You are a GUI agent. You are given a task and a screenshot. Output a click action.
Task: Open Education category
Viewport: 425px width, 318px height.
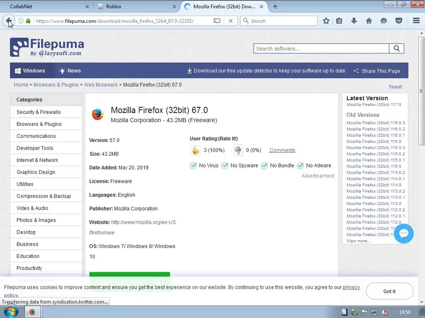click(46, 256)
